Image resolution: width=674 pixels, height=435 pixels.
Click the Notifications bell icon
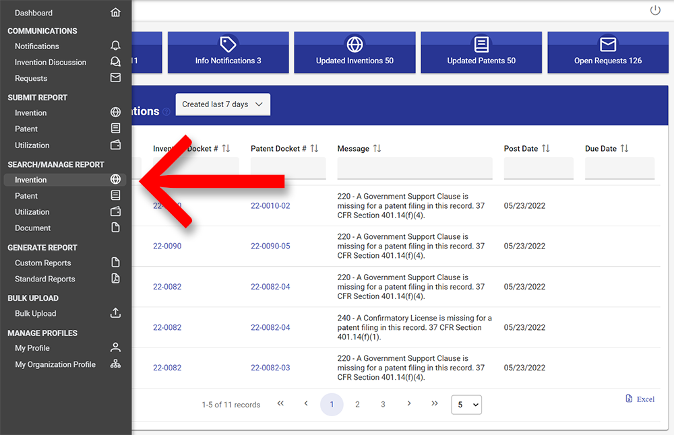(x=115, y=46)
